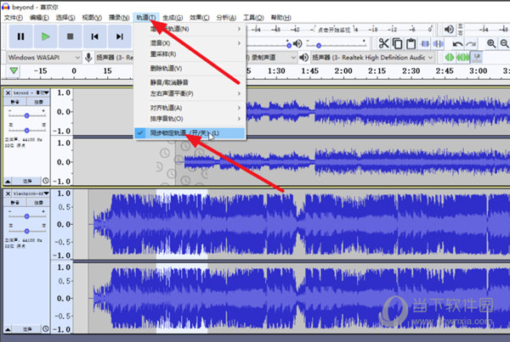Collapse the blackpink track with up-arrow
510x342 pixels.
[8, 329]
